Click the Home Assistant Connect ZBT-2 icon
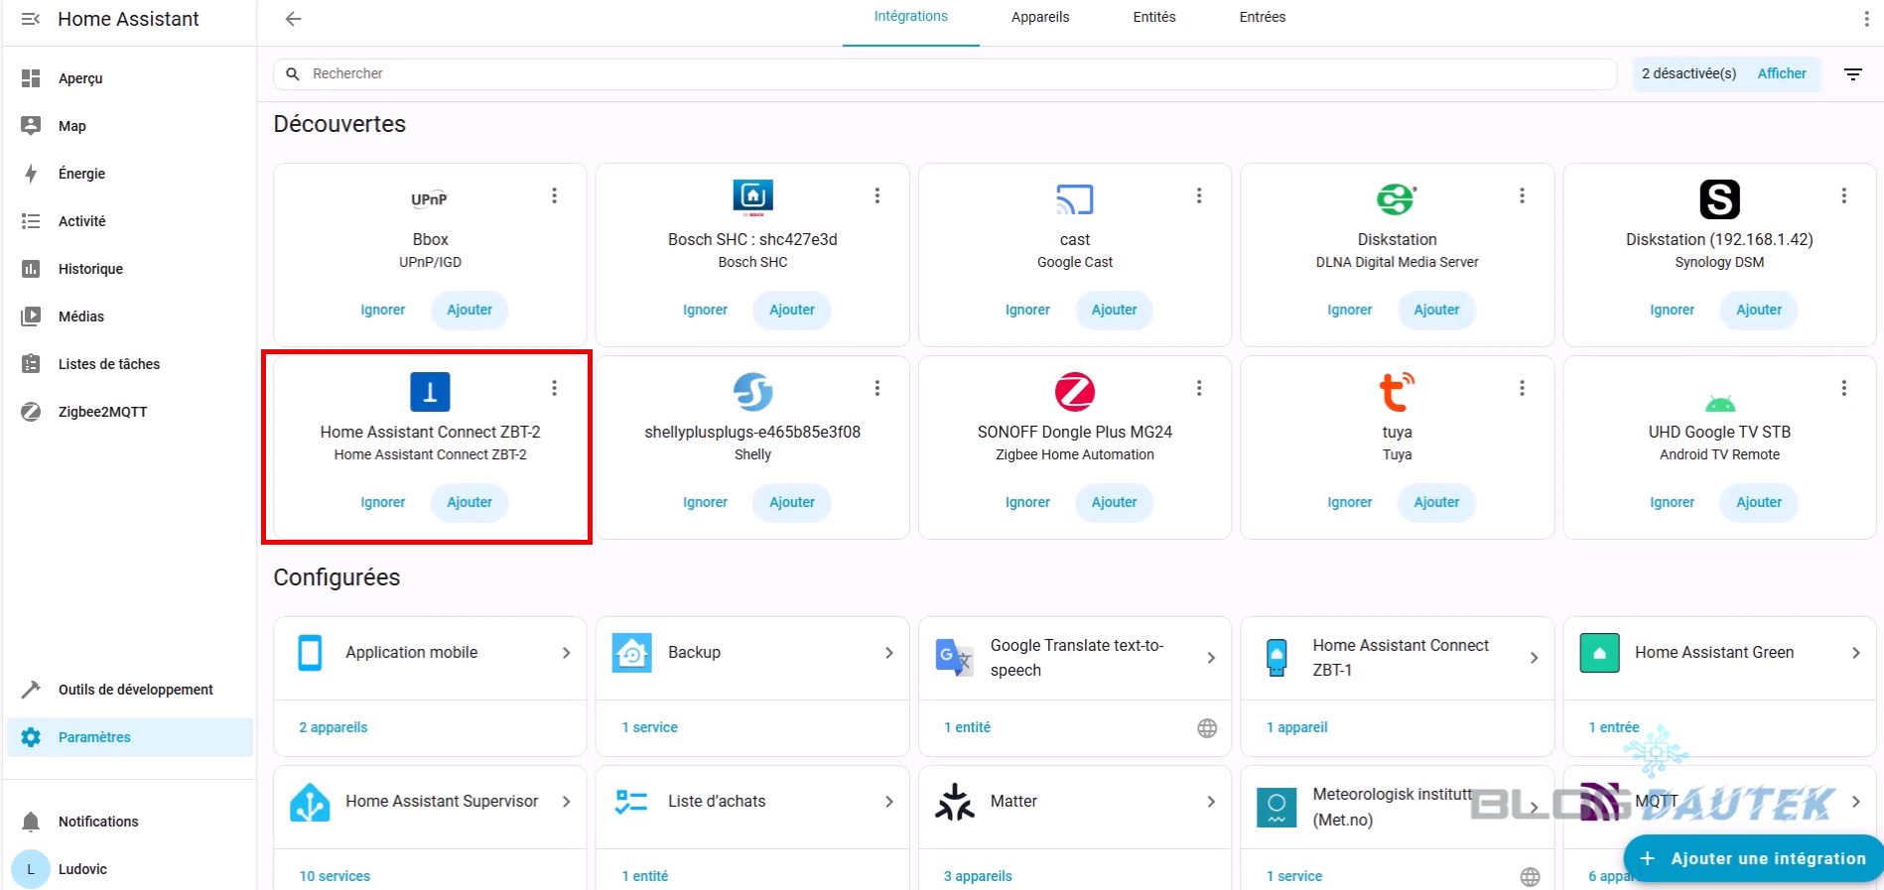 click(x=430, y=392)
